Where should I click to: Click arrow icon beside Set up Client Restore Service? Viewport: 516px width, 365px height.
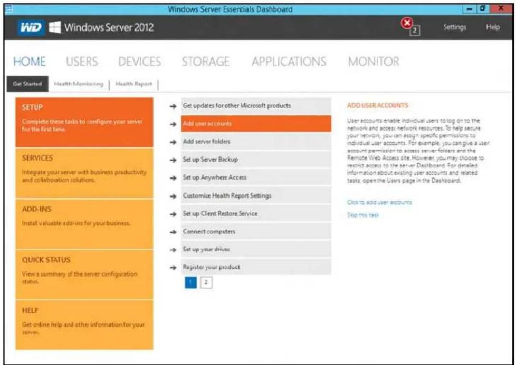click(173, 214)
